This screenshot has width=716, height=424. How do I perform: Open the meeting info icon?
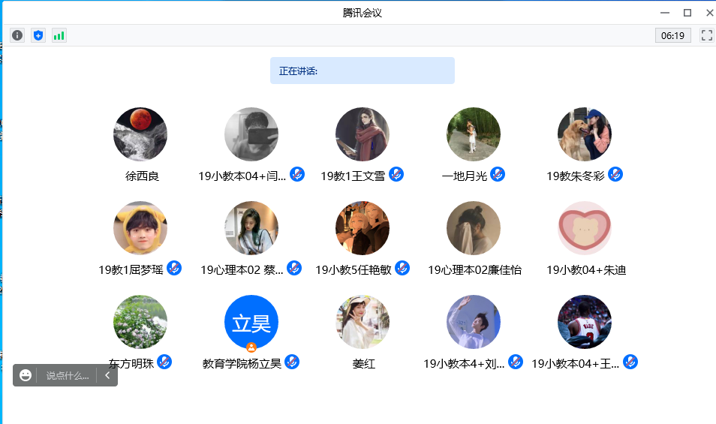click(x=17, y=35)
